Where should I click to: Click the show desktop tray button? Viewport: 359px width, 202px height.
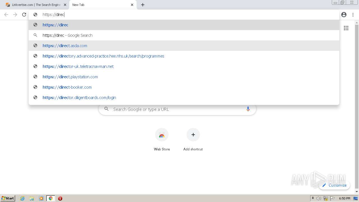[356, 198]
